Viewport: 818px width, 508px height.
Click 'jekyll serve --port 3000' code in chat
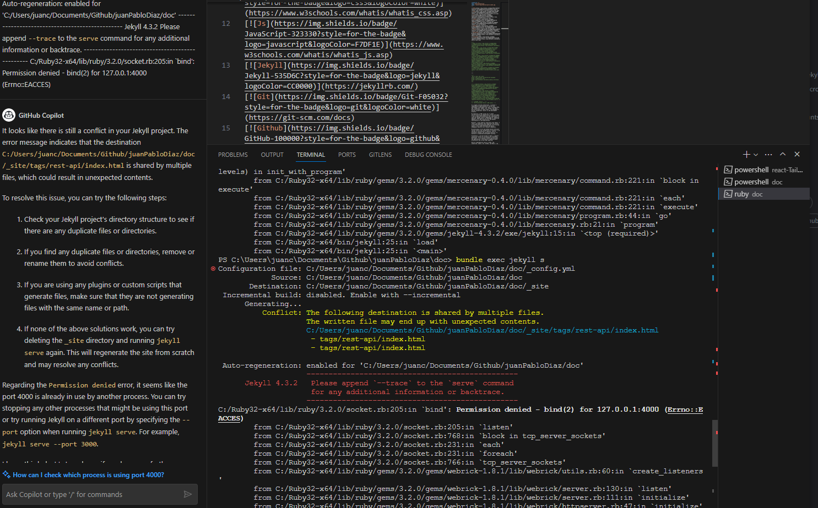50,444
